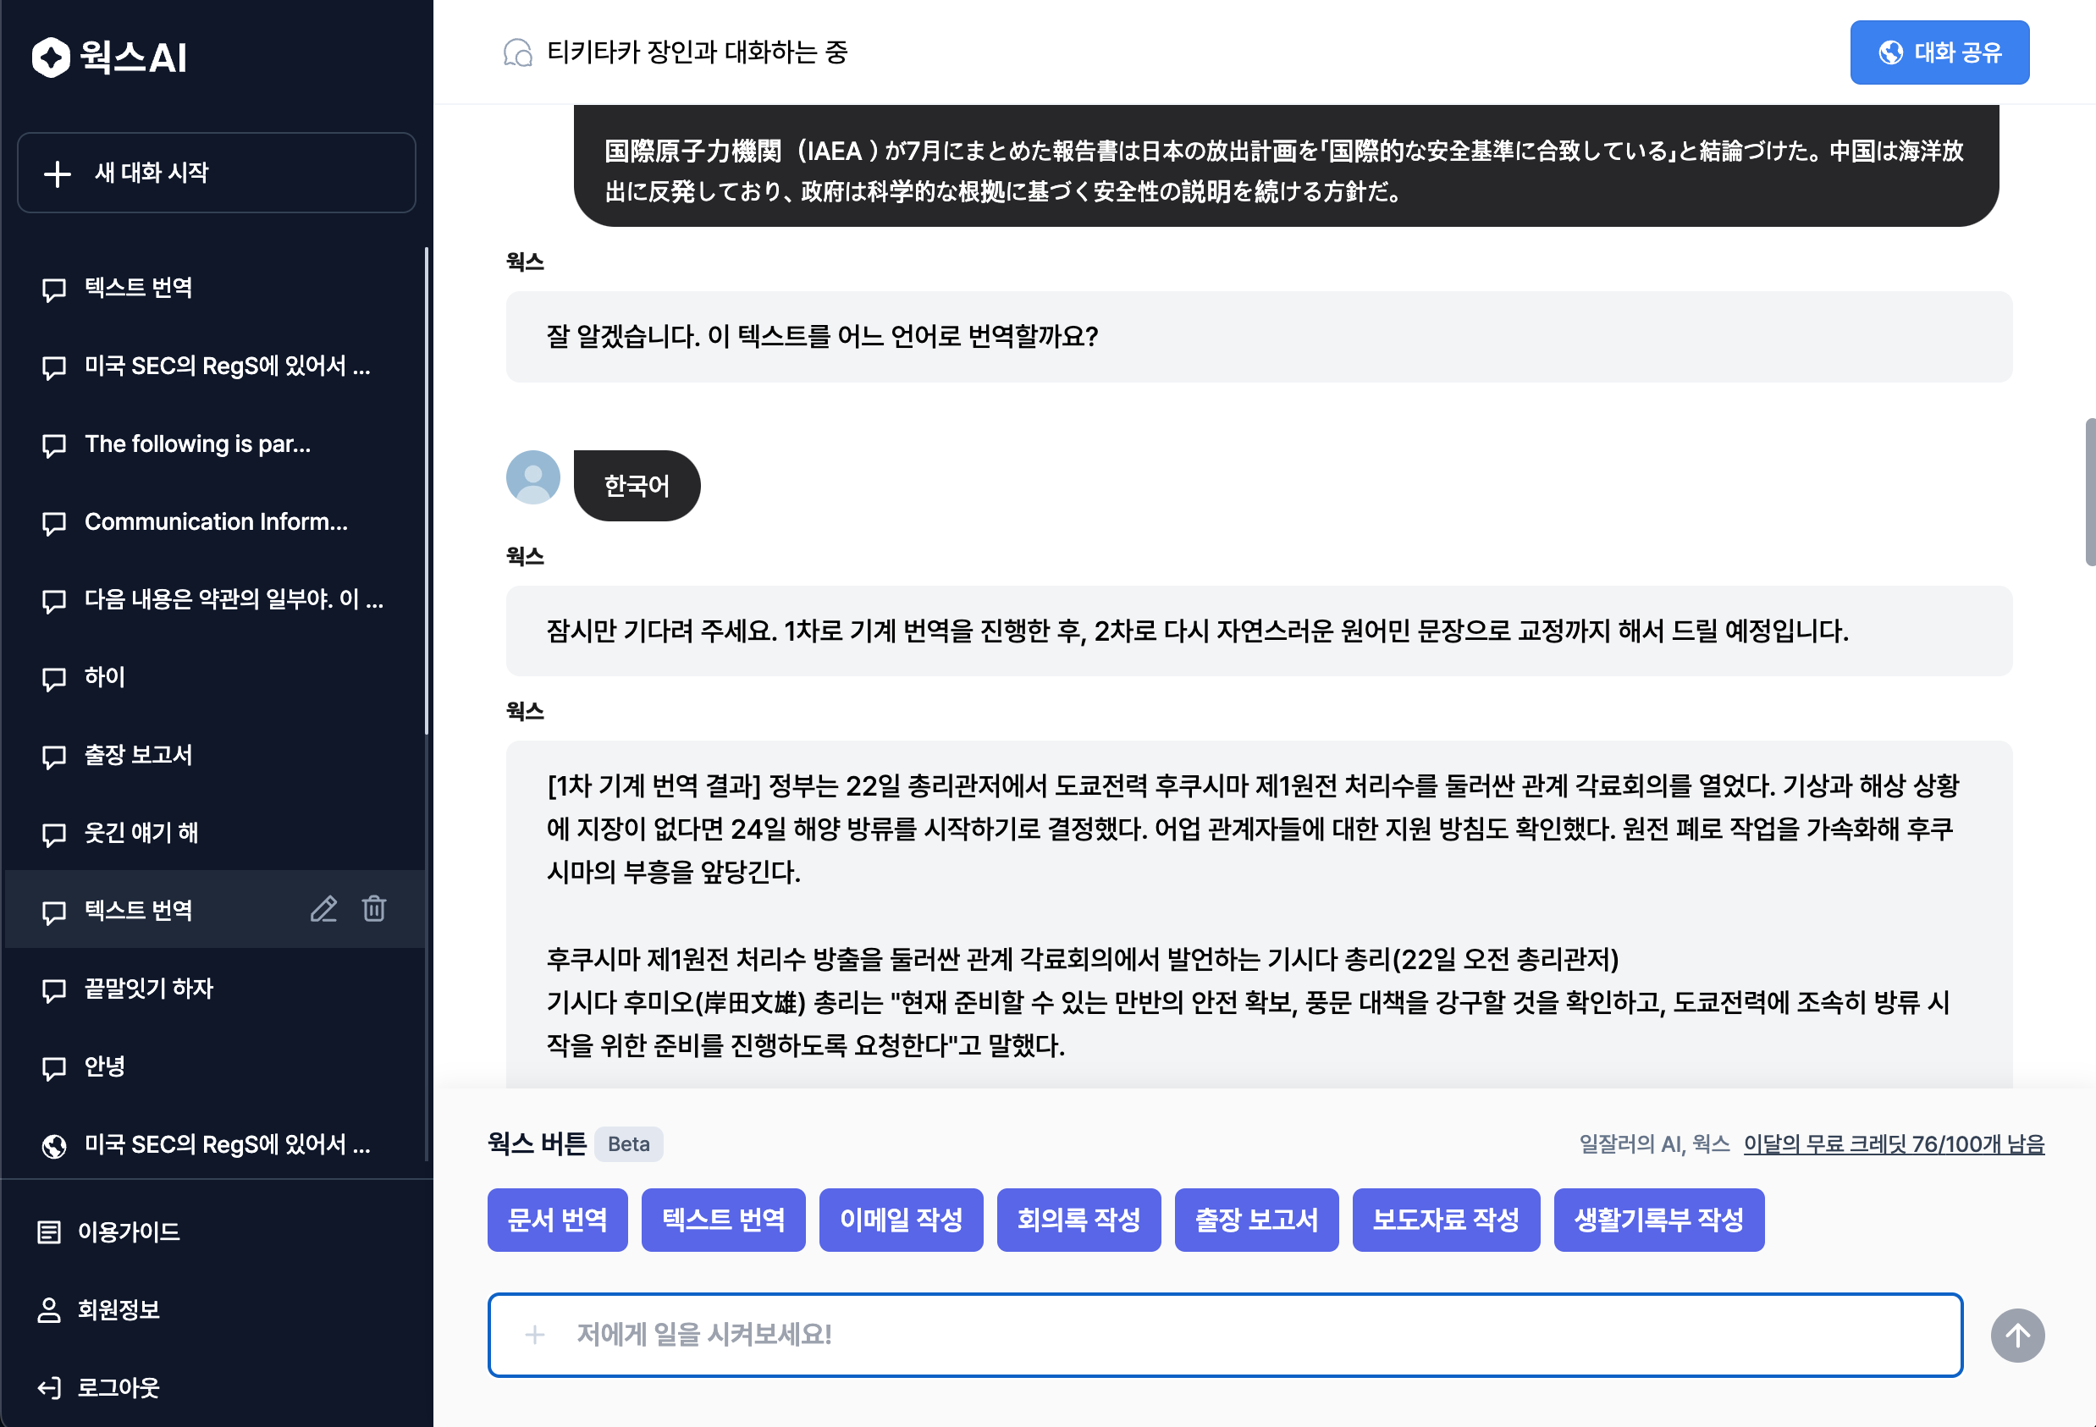Open the 무료 크레딧 76/100개 남음 link
2096x1427 pixels.
point(1893,1143)
